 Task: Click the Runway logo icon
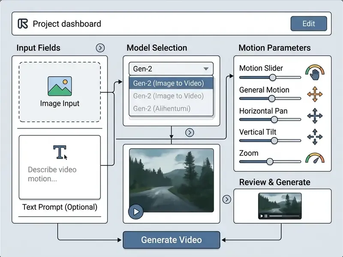pyautogui.click(x=23, y=24)
